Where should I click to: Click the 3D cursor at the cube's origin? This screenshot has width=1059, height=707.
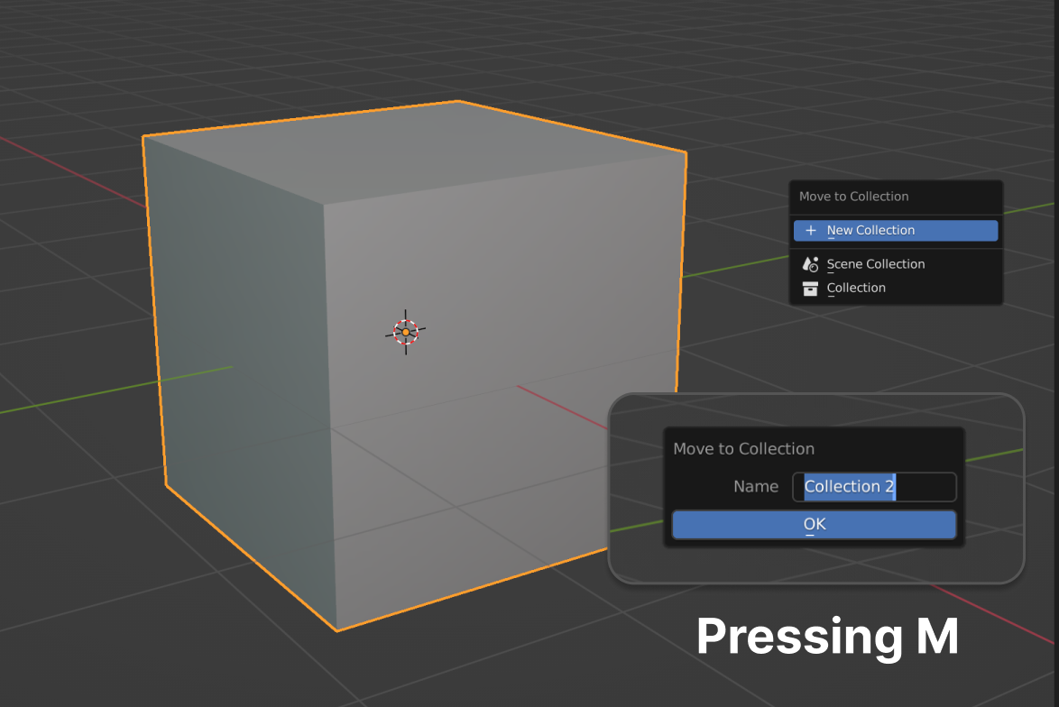405,332
